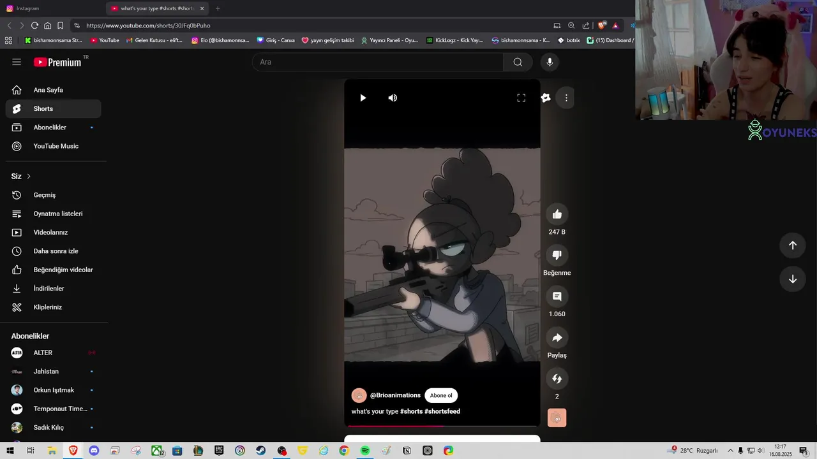Go to previous Short with up arrow
Image resolution: width=817 pixels, height=459 pixels.
(793, 245)
